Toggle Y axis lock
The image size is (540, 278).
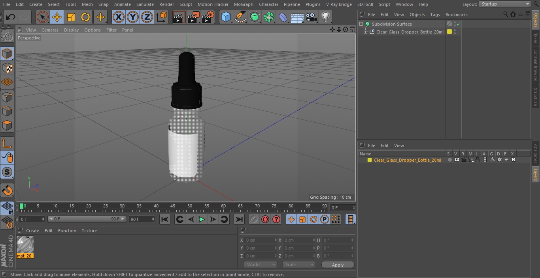point(133,17)
